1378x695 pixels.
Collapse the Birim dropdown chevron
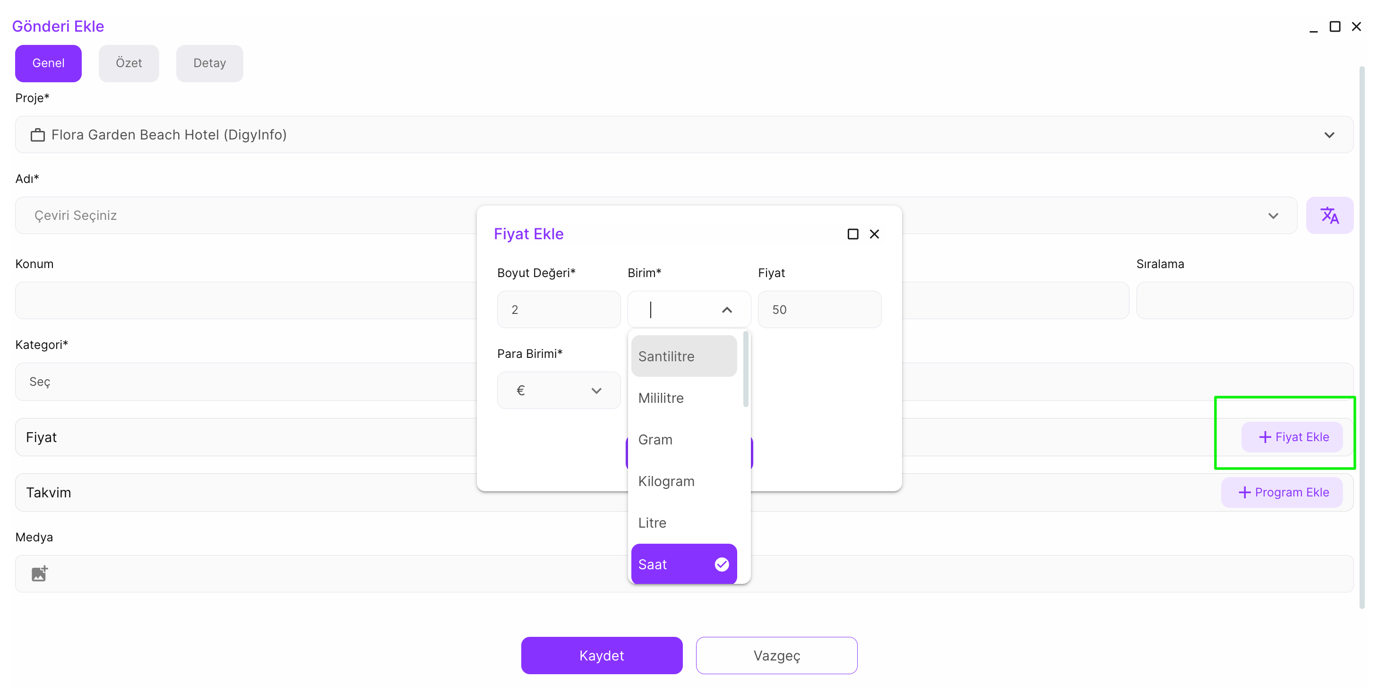click(726, 310)
